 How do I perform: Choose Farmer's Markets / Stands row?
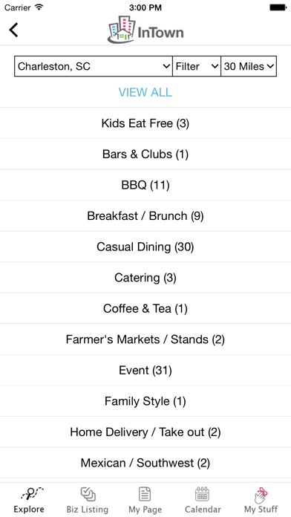pos(145,339)
